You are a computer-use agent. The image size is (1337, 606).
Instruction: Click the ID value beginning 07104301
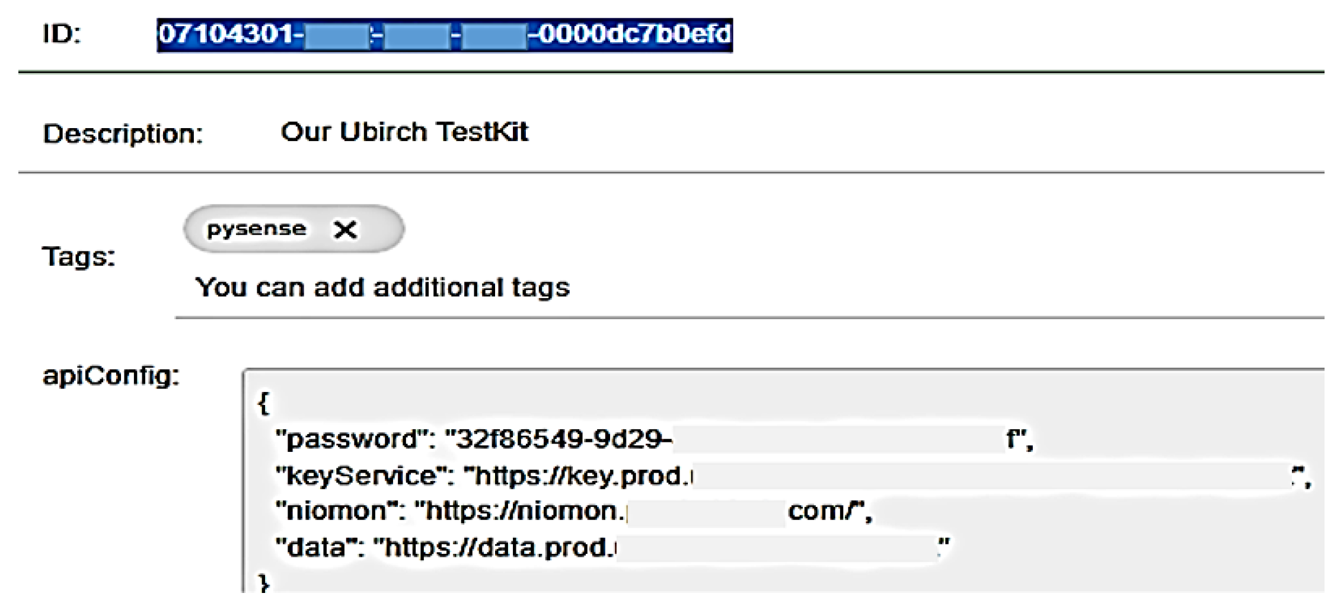(x=226, y=34)
